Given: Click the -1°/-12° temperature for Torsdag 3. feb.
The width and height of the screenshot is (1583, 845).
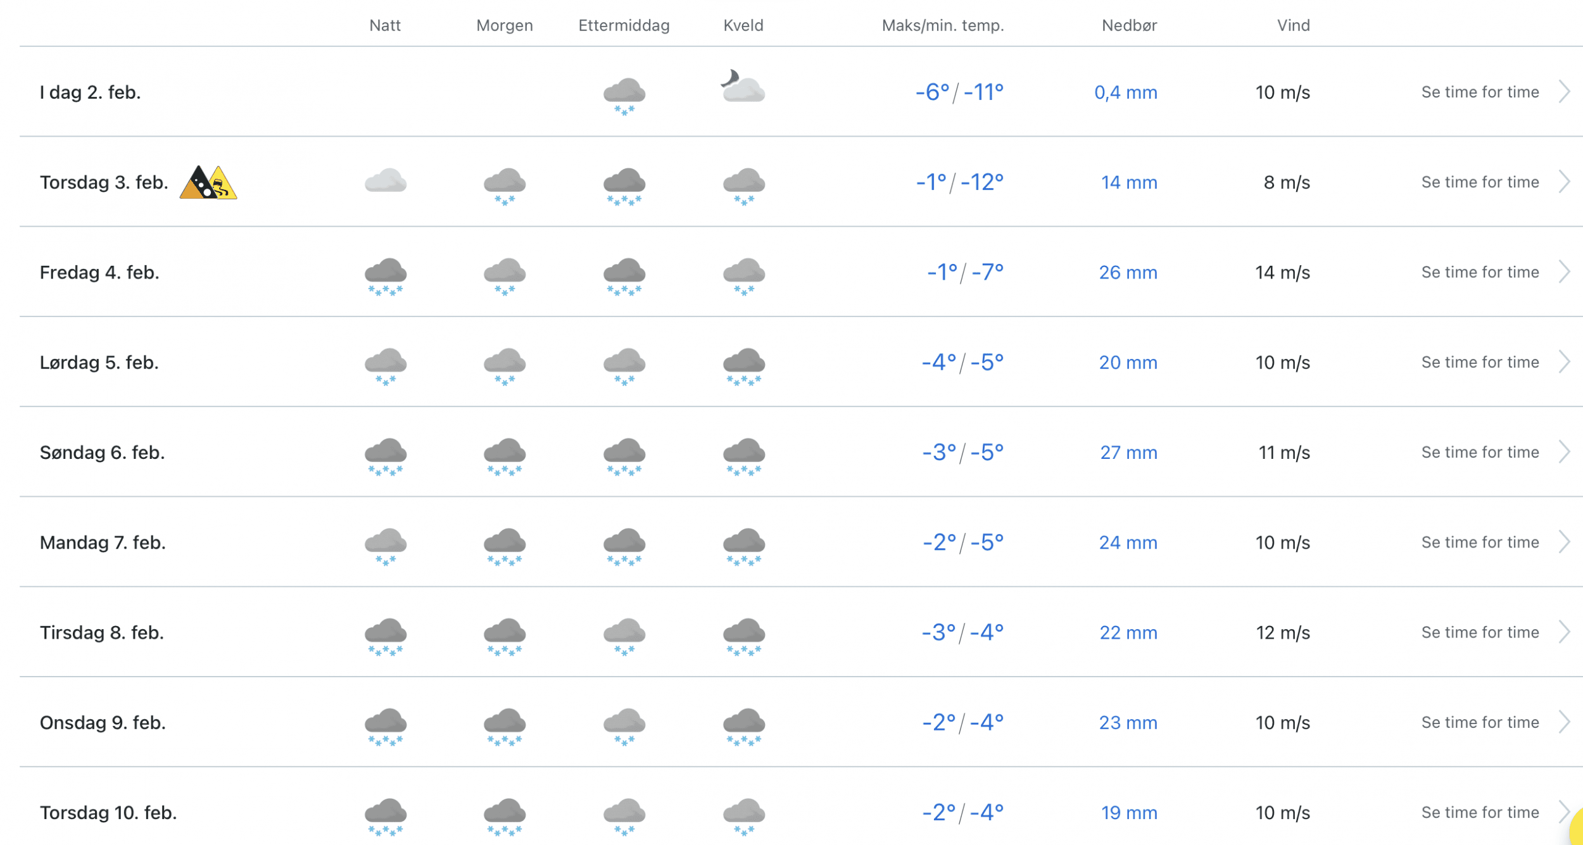Looking at the screenshot, I should pyautogui.click(x=959, y=182).
